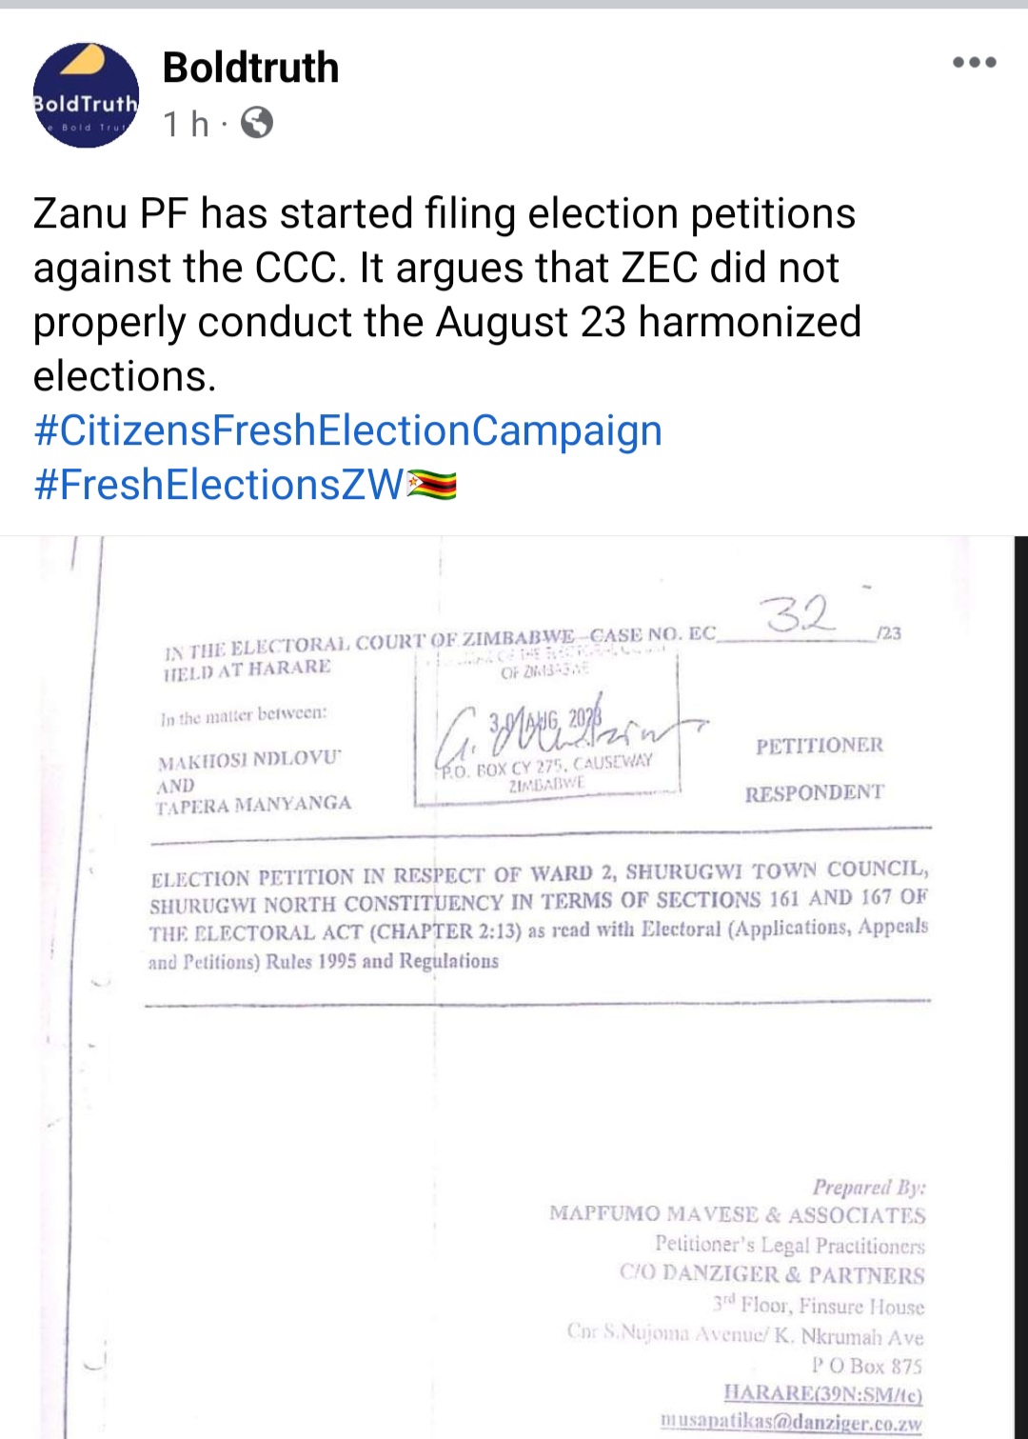
Task: Click the PETITIONER label in the document
Action: [x=820, y=745]
